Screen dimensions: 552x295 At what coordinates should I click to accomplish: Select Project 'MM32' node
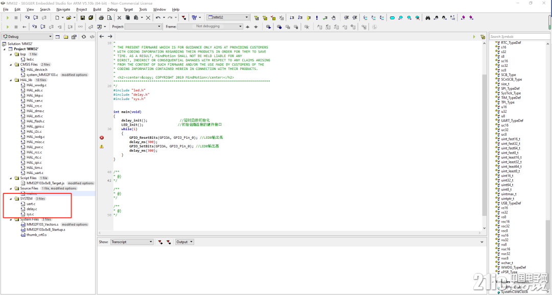point(26,49)
